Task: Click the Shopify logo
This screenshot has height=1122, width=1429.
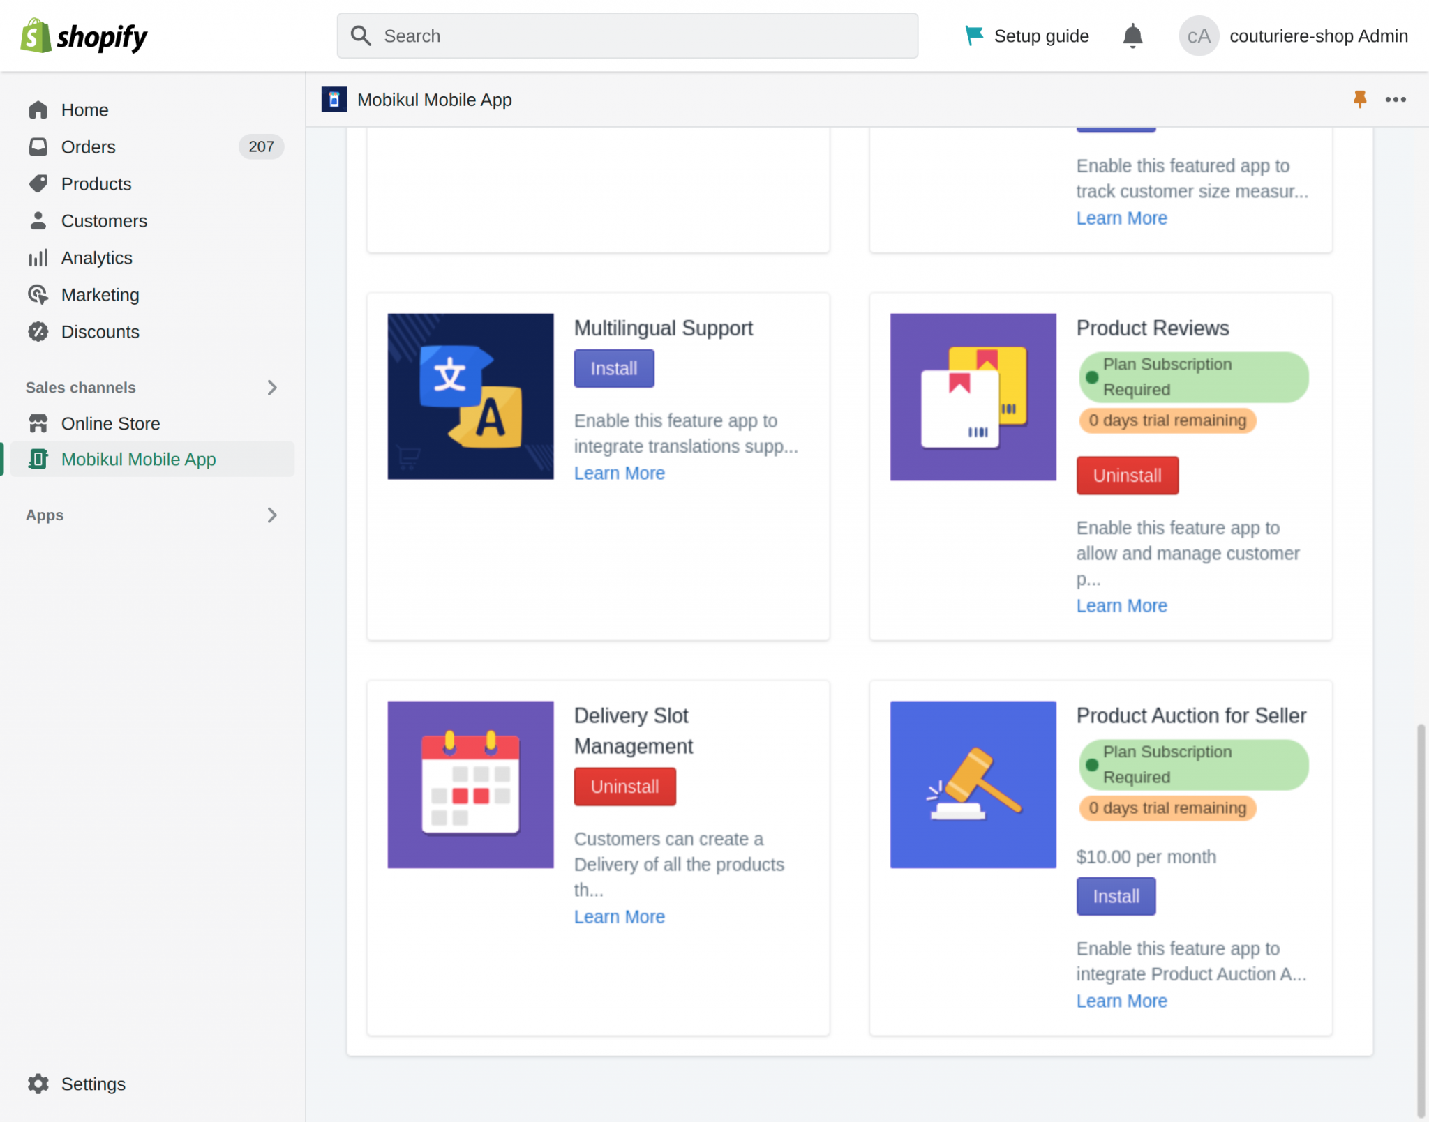Action: [x=84, y=36]
